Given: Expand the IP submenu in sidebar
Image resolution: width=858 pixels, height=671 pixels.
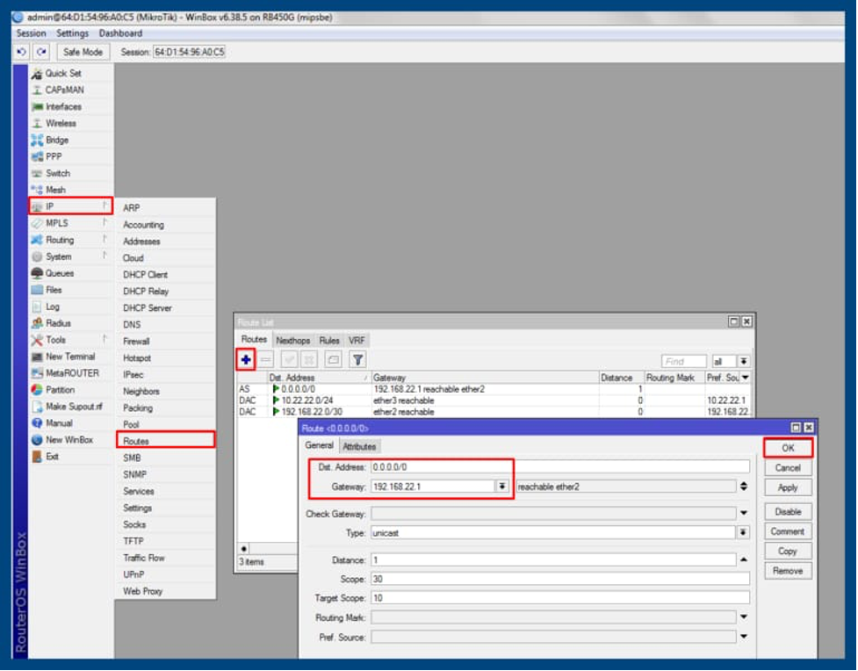Looking at the screenshot, I should (x=70, y=206).
